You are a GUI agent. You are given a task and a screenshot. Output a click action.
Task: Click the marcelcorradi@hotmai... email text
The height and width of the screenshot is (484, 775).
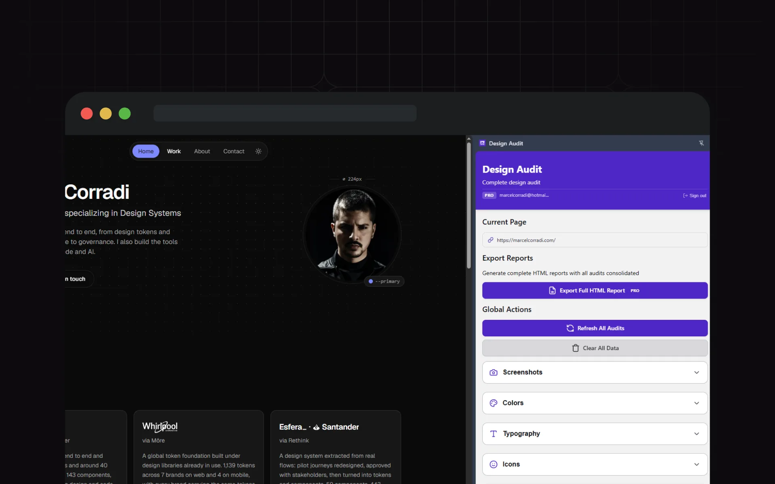pyautogui.click(x=524, y=195)
